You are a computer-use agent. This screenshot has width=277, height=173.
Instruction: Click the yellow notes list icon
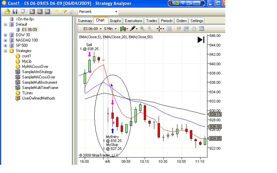[x=57, y=12]
